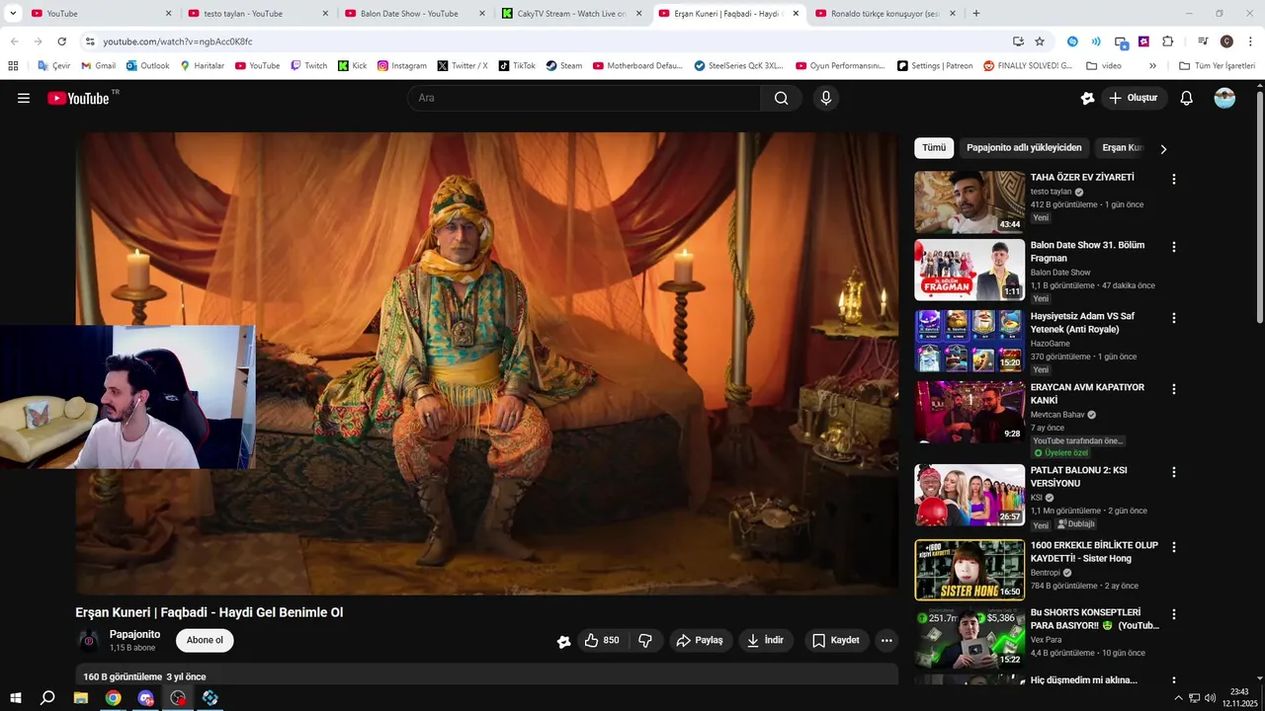Image resolution: width=1265 pixels, height=711 pixels.
Task: Switch to Ronaldo türkçe konuşuyor tab
Action: (885, 14)
